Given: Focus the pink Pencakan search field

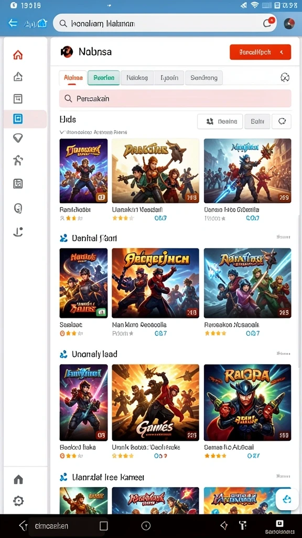Looking at the screenshot, I should pyautogui.click(x=175, y=98).
